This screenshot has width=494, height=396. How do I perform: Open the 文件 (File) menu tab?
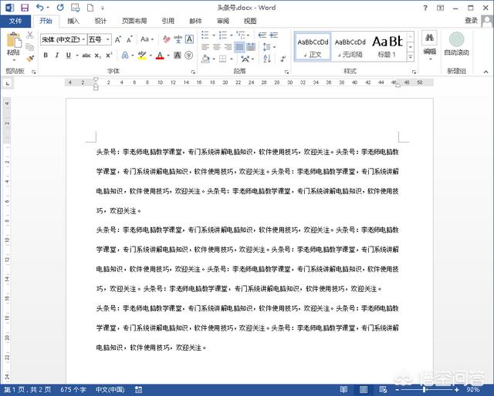pos(15,21)
